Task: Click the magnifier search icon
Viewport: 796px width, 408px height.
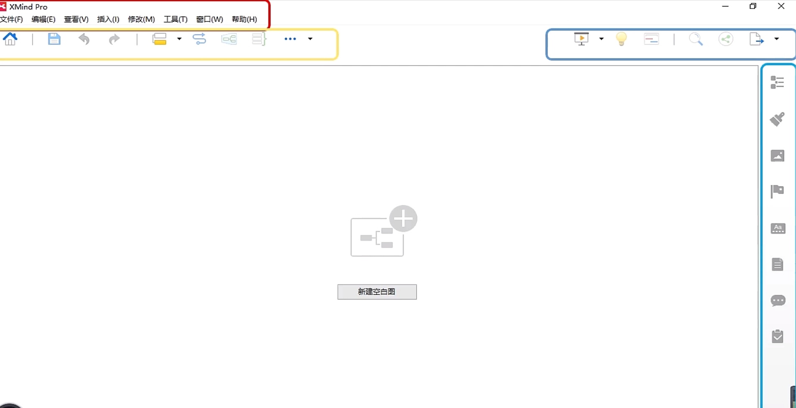Action: 696,39
